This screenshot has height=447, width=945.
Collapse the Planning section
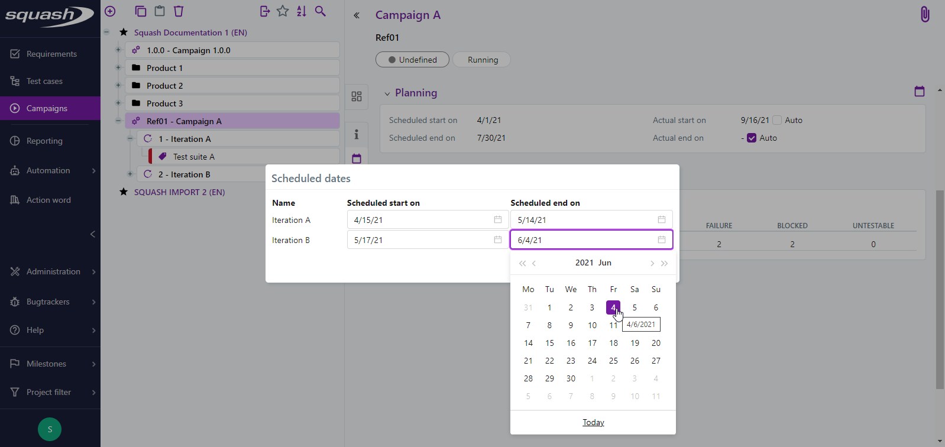coord(387,93)
